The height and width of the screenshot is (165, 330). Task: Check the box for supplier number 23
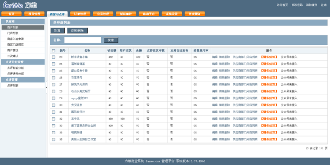(x=53, y=57)
